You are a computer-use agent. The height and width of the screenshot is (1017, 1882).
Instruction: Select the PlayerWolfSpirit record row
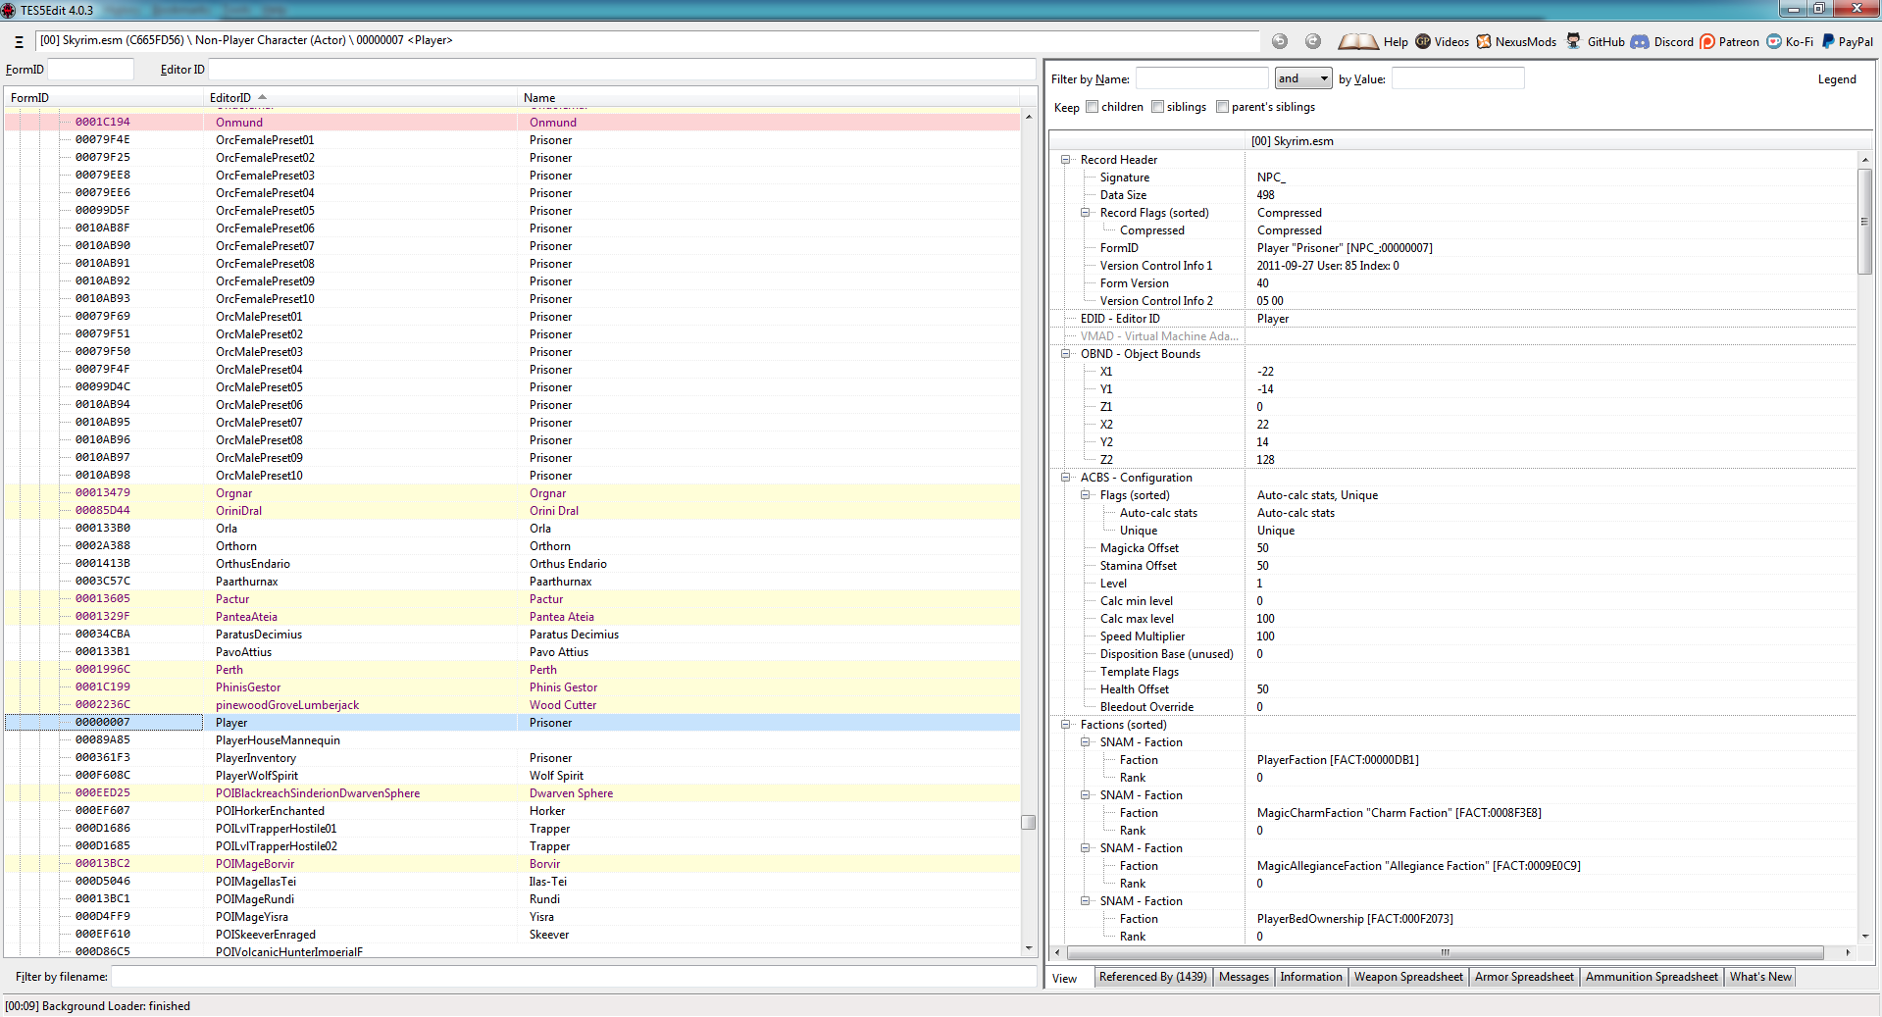pos(512,776)
